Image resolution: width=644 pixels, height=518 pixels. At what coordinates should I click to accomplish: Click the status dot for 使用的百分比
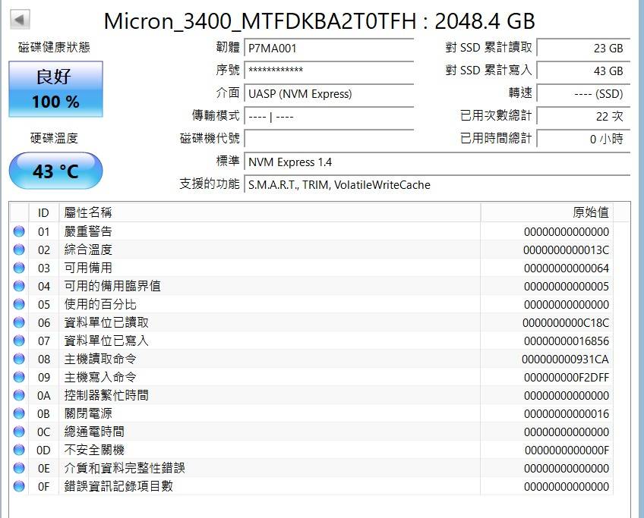coord(19,304)
